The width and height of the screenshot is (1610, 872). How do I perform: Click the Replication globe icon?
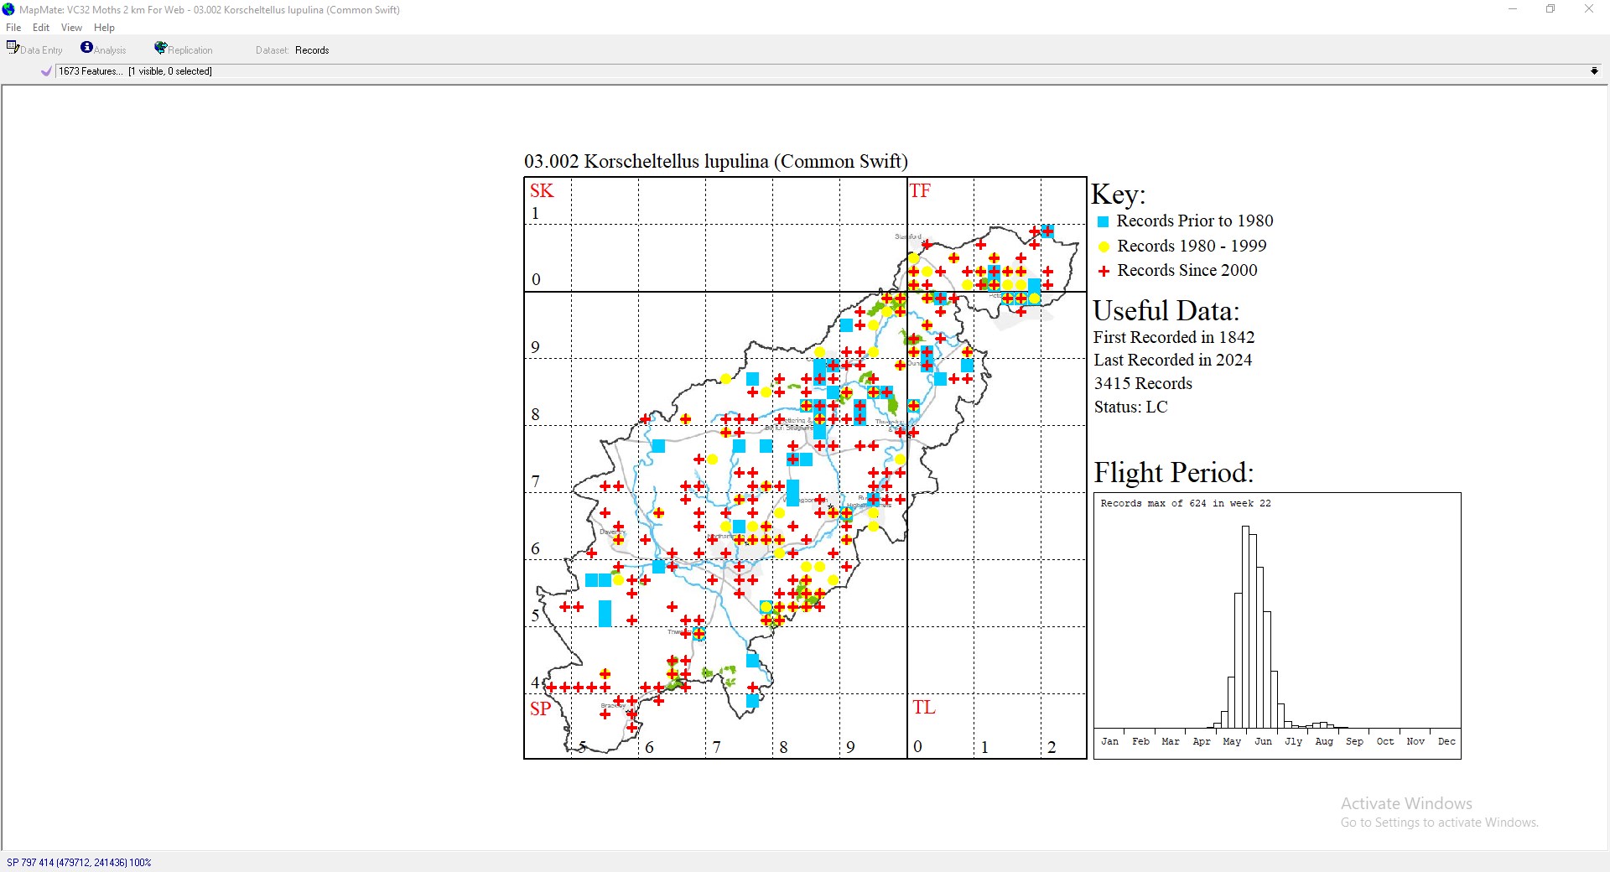[x=160, y=48]
